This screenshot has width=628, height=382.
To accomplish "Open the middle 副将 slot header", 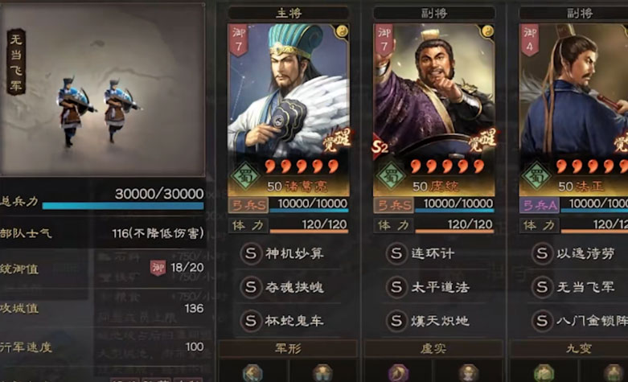I will pos(434,13).
